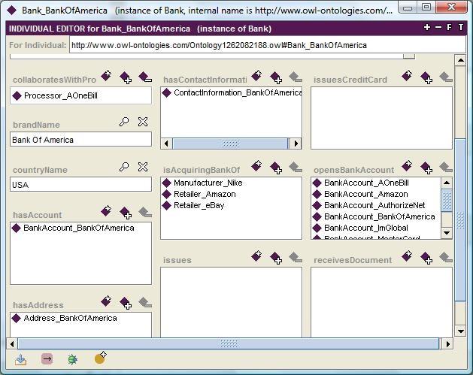Image resolution: width=473 pixels, height=375 pixels.
Task: Click main vertical scrollbar down arrow
Action: coord(461,331)
